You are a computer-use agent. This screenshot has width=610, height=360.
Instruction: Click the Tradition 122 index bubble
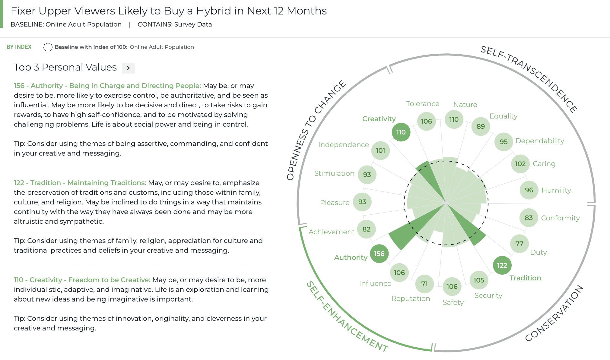click(x=502, y=265)
